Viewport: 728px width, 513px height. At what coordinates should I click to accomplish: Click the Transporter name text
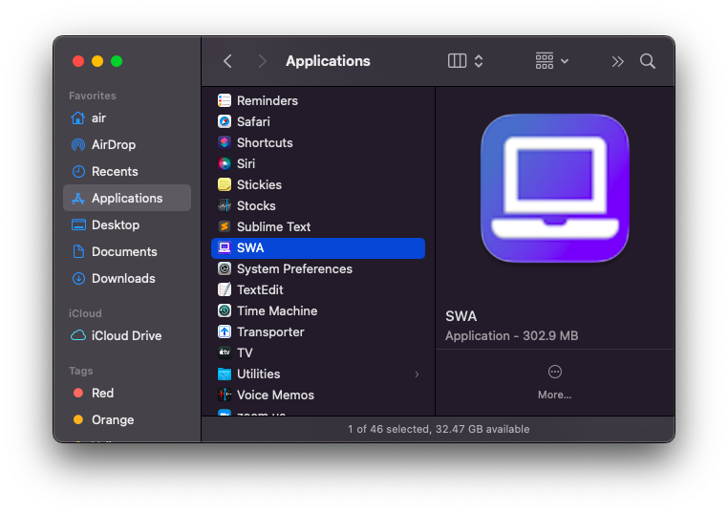pyautogui.click(x=270, y=331)
